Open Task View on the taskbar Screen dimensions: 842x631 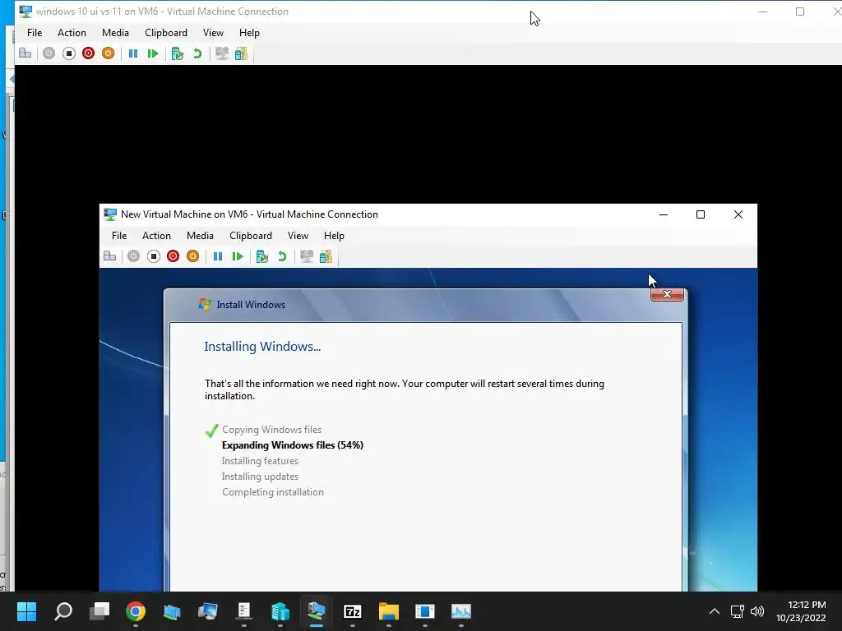coord(99,610)
